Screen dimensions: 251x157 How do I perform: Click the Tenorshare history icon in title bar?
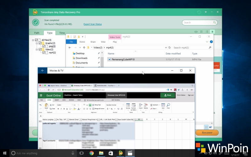pos(199,12)
